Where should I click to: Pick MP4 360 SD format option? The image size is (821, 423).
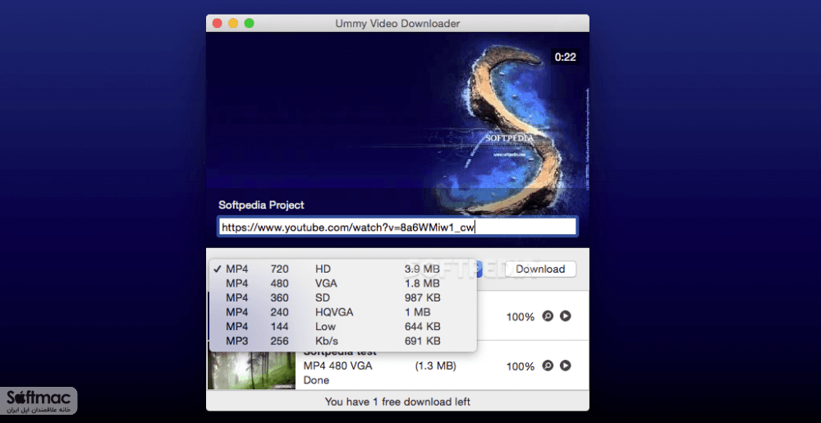[x=343, y=298]
